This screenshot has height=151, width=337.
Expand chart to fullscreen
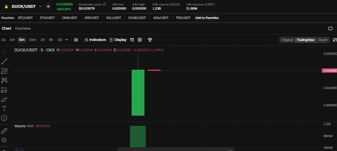coord(335,40)
